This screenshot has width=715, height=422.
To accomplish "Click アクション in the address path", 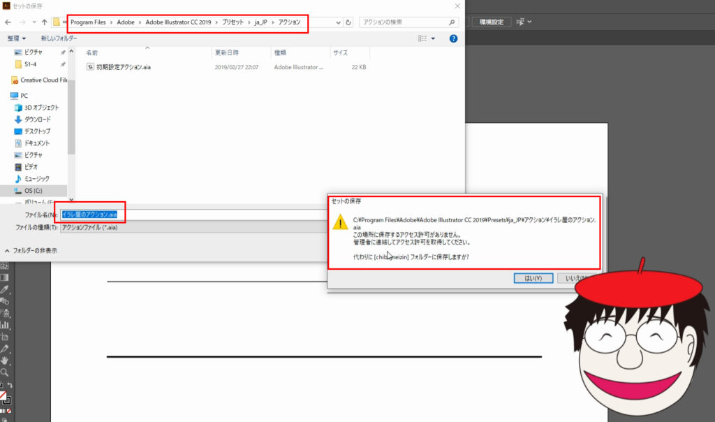I will pos(290,22).
